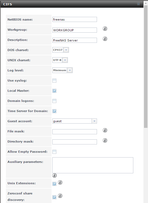148x203 pixels.
Task: Click info icon for Zeroconf share discovery
Action: tap(60, 196)
